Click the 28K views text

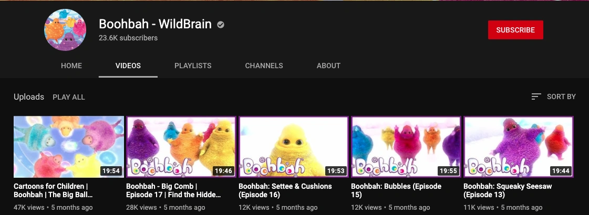pyautogui.click(x=141, y=208)
